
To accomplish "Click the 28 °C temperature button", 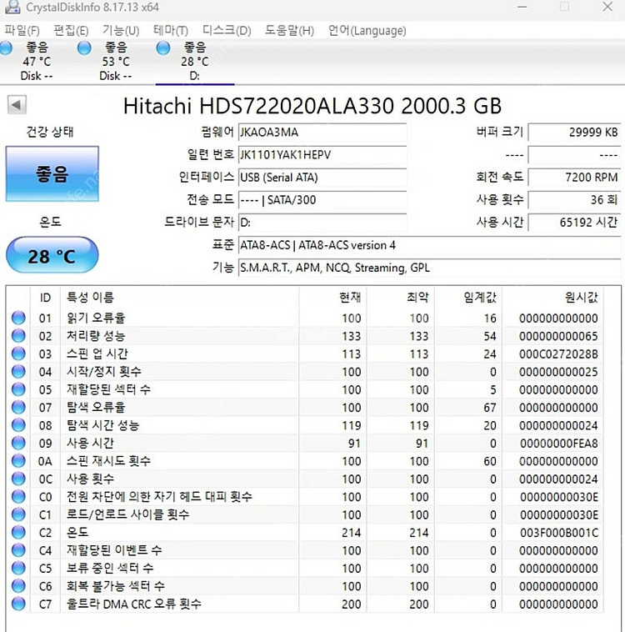I will (52, 255).
